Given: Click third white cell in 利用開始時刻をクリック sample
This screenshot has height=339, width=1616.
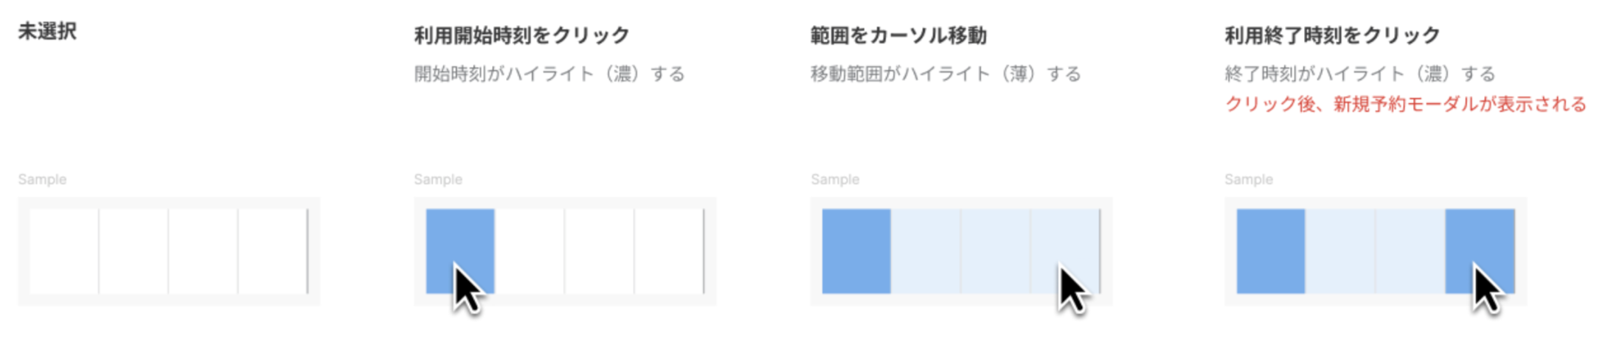Looking at the screenshot, I should (x=599, y=251).
